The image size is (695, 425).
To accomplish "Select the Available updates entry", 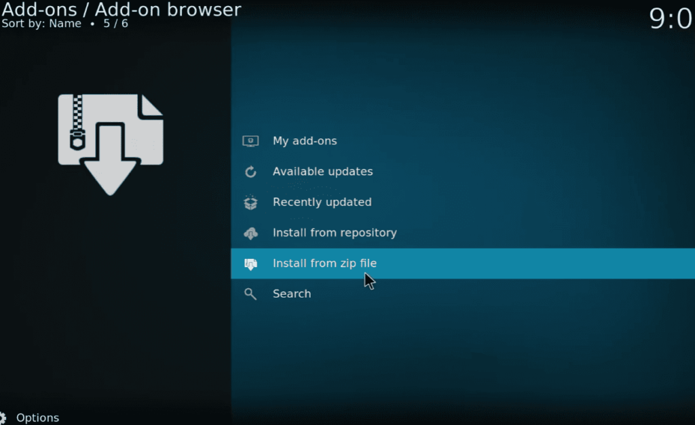I will (463, 171).
